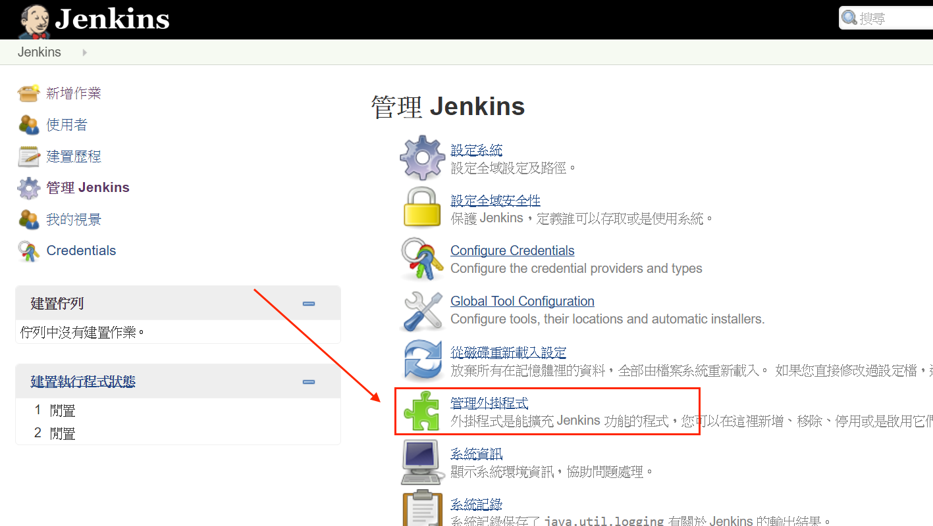Open the Jenkins breadcrumb link
Image resolution: width=933 pixels, height=526 pixels.
pyautogui.click(x=40, y=52)
